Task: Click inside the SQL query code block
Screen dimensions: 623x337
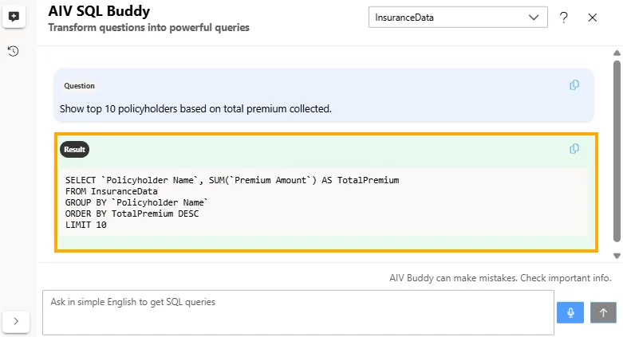Action: (x=319, y=202)
